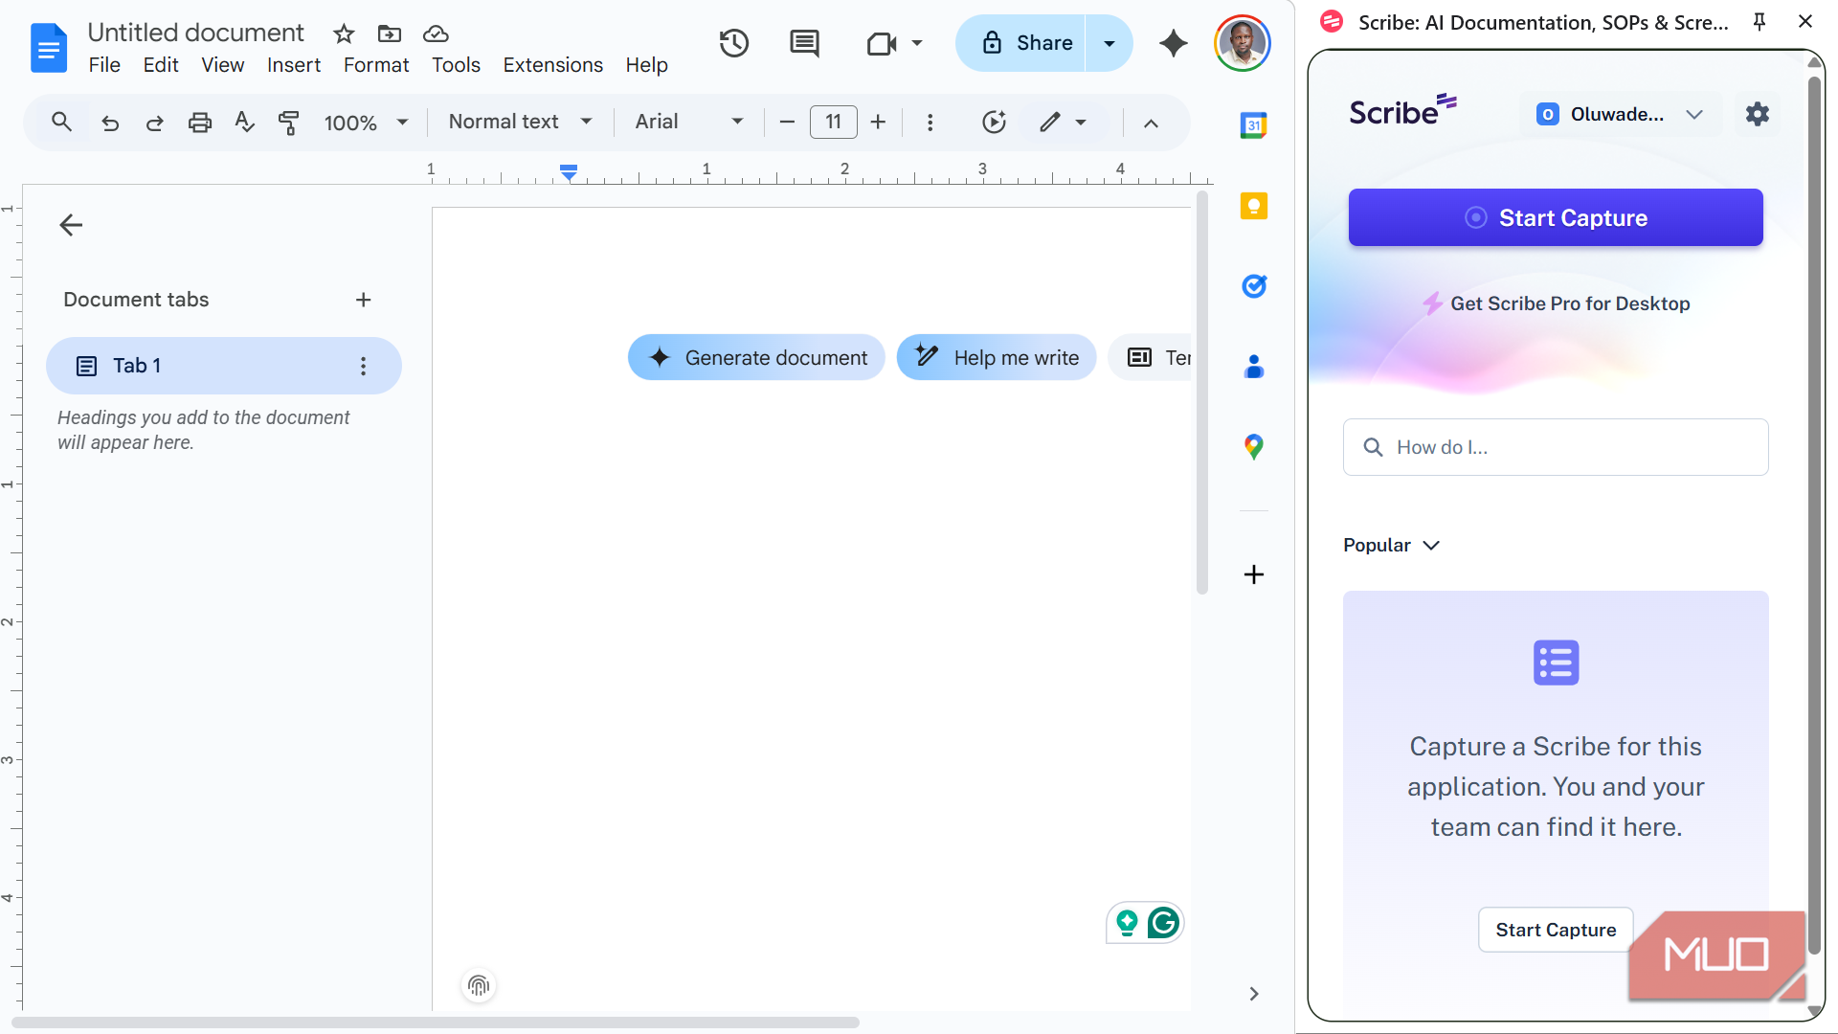Open the File menu
Image resolution: width=1838 pixels, height=1034 pixels.
pyautogui.click(x=104, y=65)
